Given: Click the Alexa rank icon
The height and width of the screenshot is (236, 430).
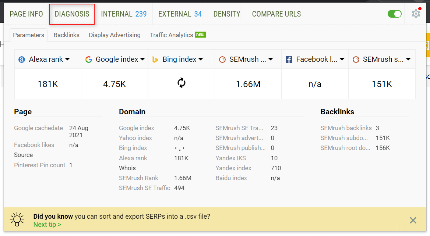Looking at the screenshot, I should point(22,60).
